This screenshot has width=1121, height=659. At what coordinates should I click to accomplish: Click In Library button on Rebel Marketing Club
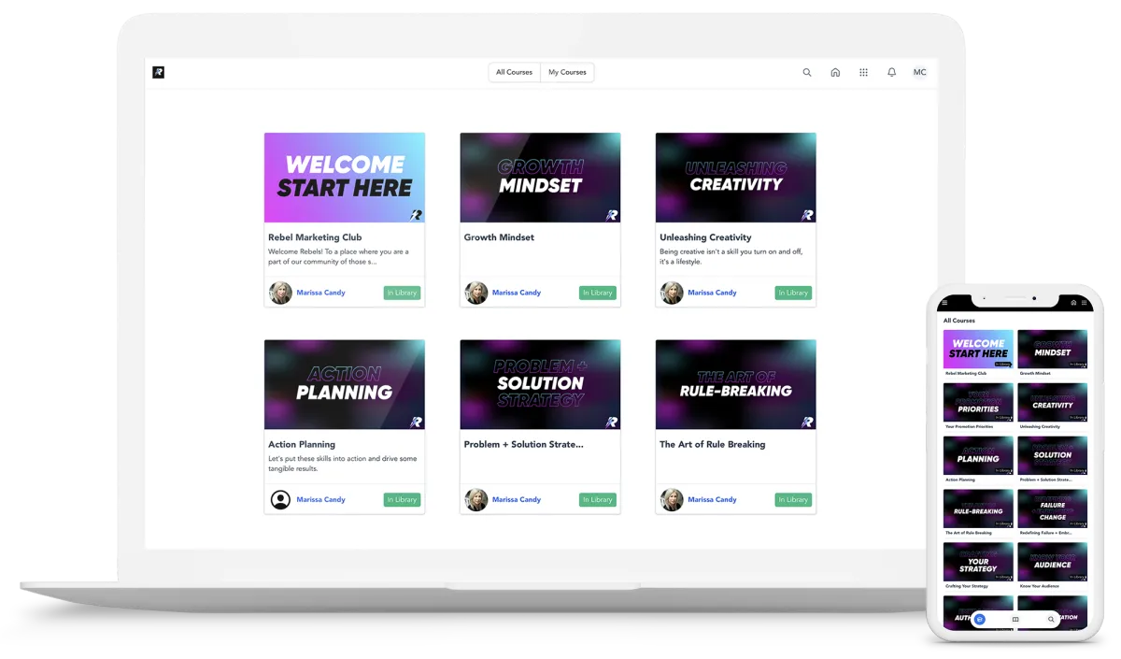(x=402, y=293)
